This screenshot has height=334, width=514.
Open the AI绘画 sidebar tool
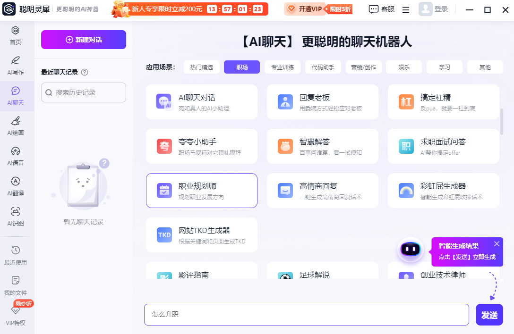[15, 126]
